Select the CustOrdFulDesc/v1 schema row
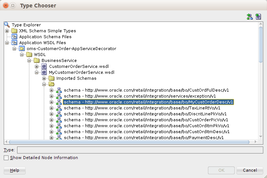Viewport: 267px width, 178px height. point(146,90)
